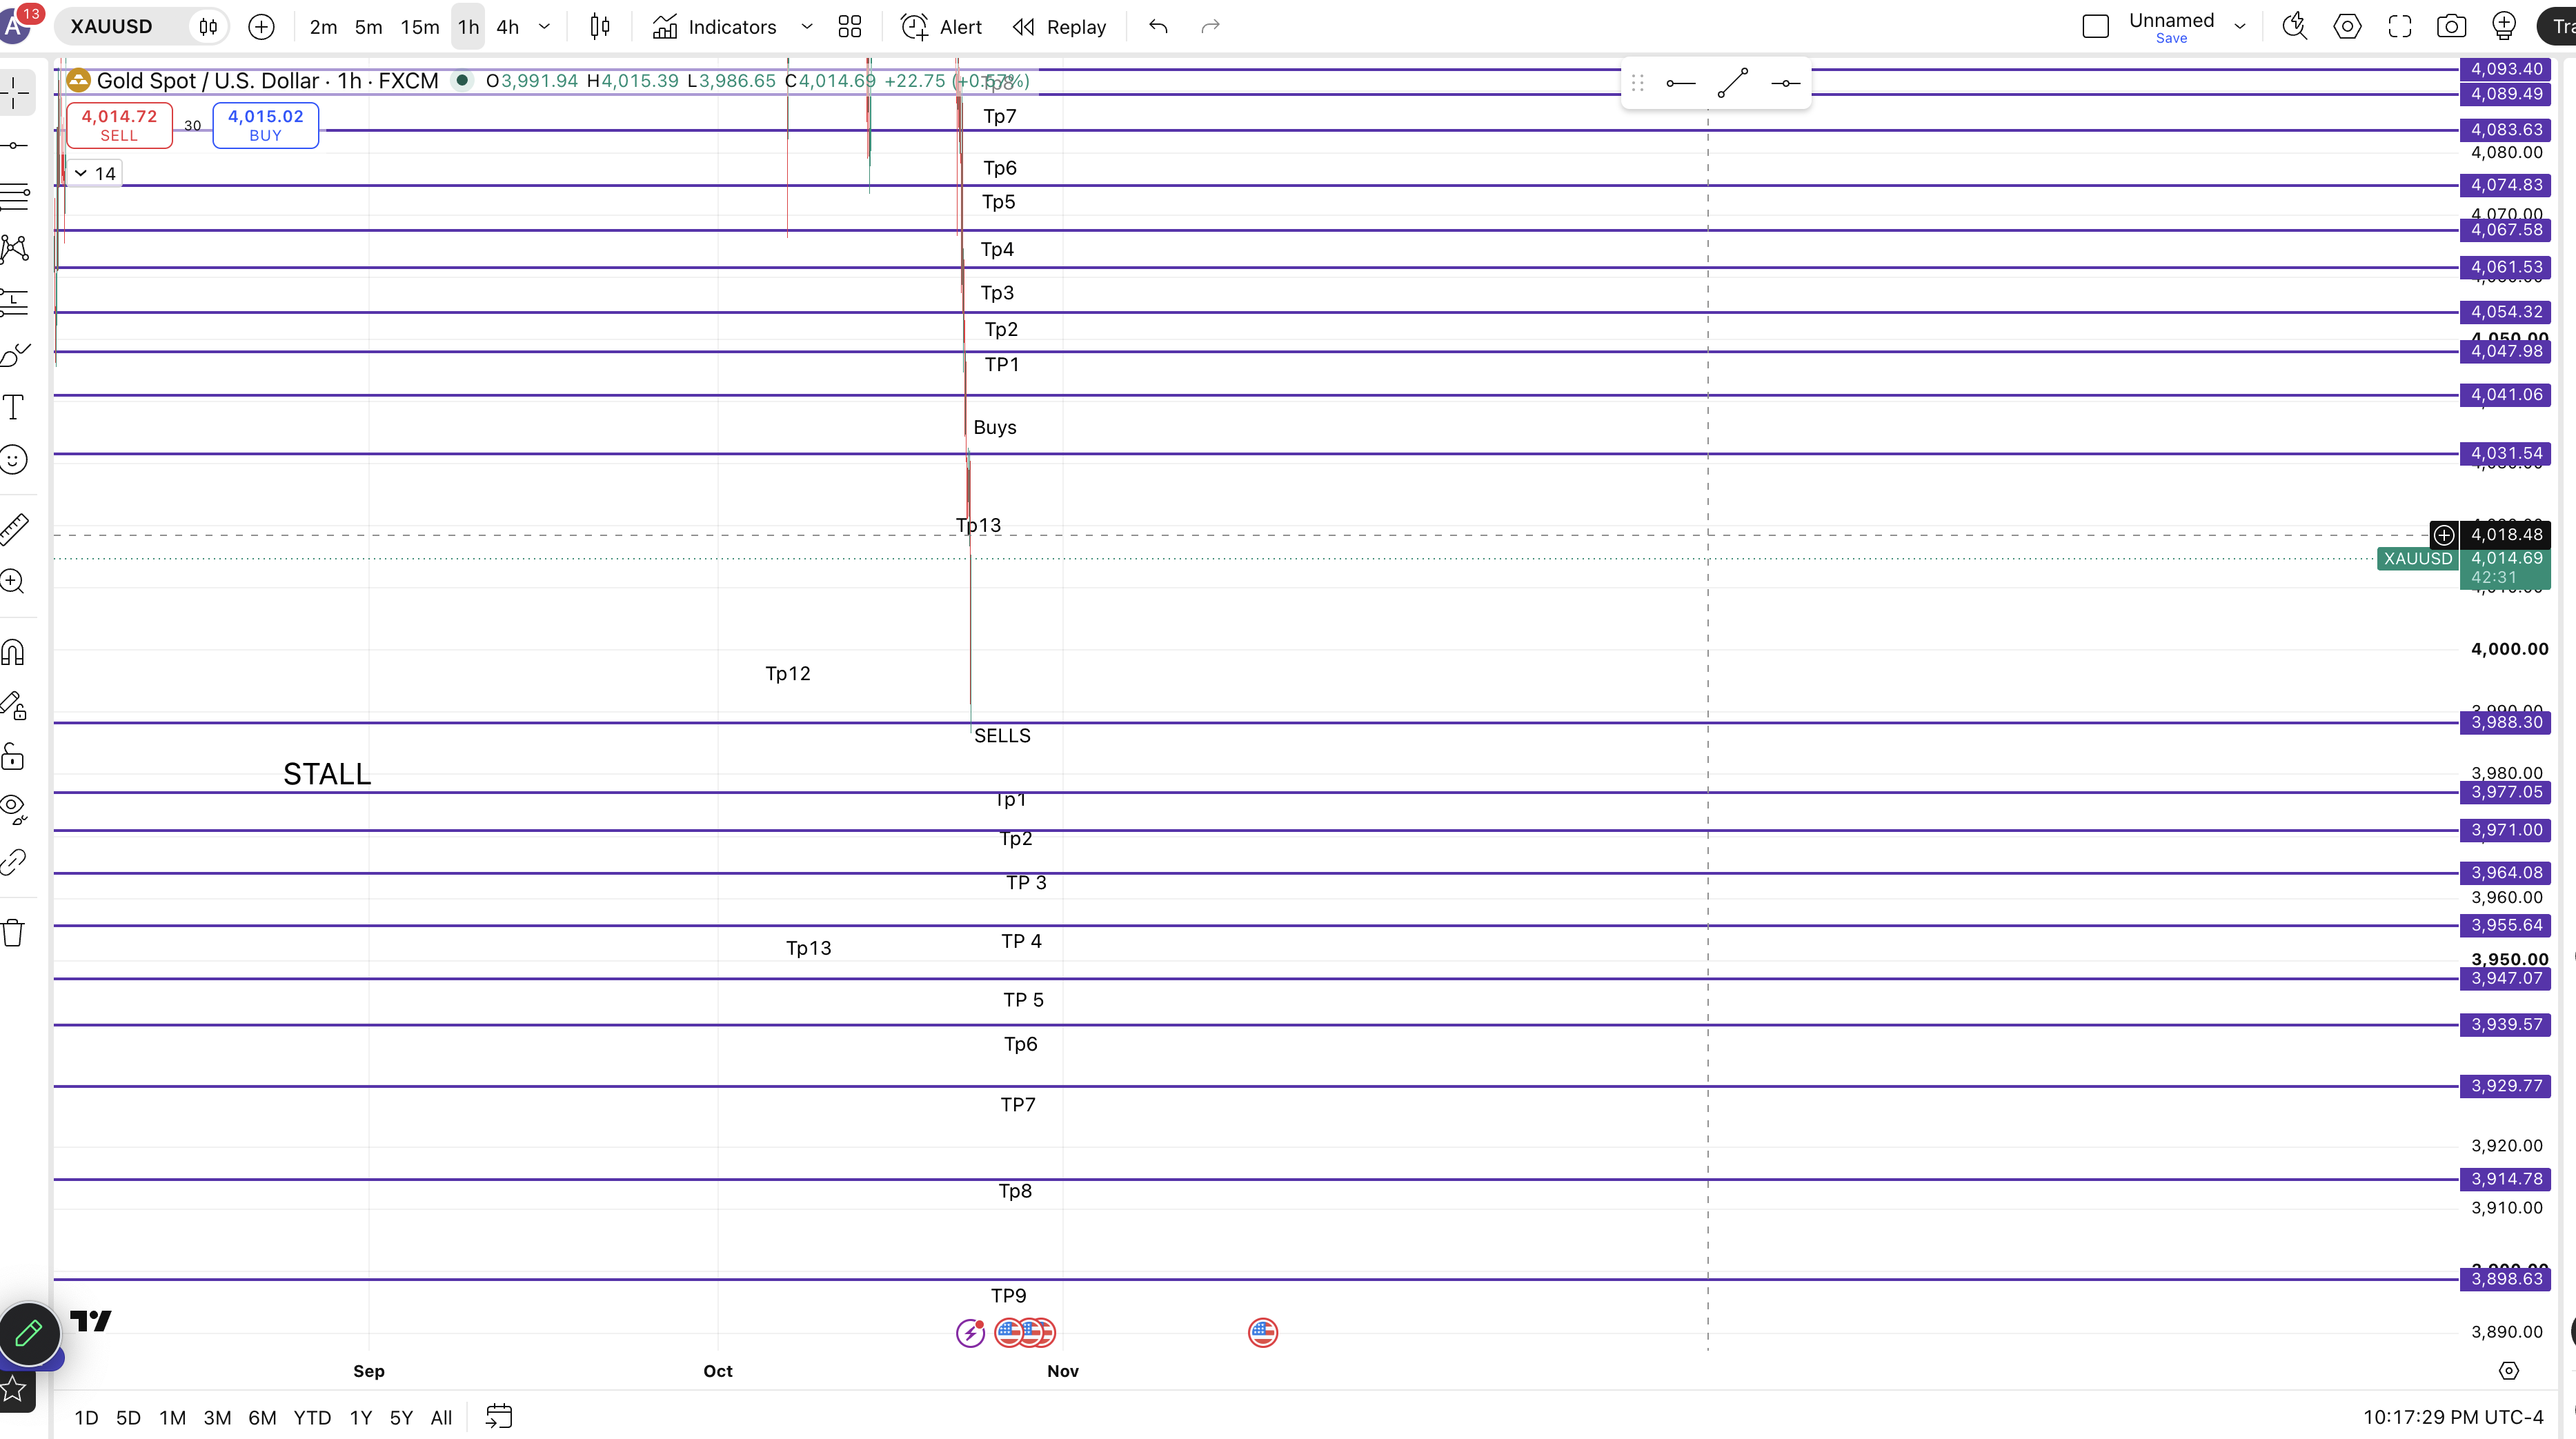
Task: Toggle stay in drawing mode
Action: click(x=14, y=706)
